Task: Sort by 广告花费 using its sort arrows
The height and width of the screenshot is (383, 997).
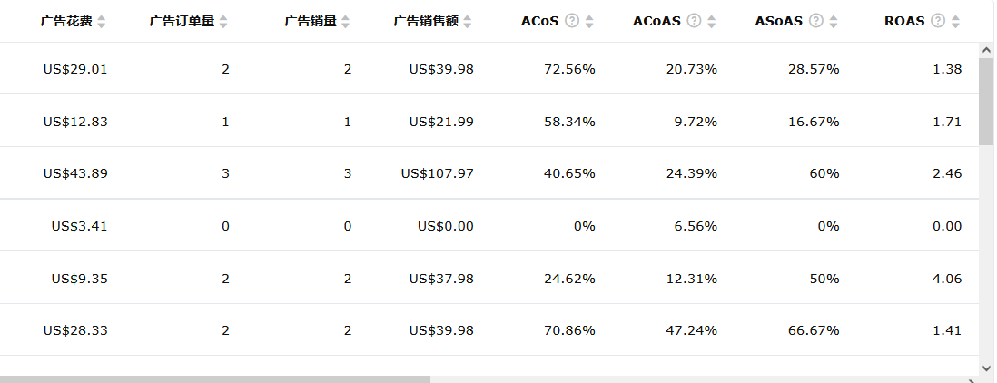Action: (x=101, y=22)
